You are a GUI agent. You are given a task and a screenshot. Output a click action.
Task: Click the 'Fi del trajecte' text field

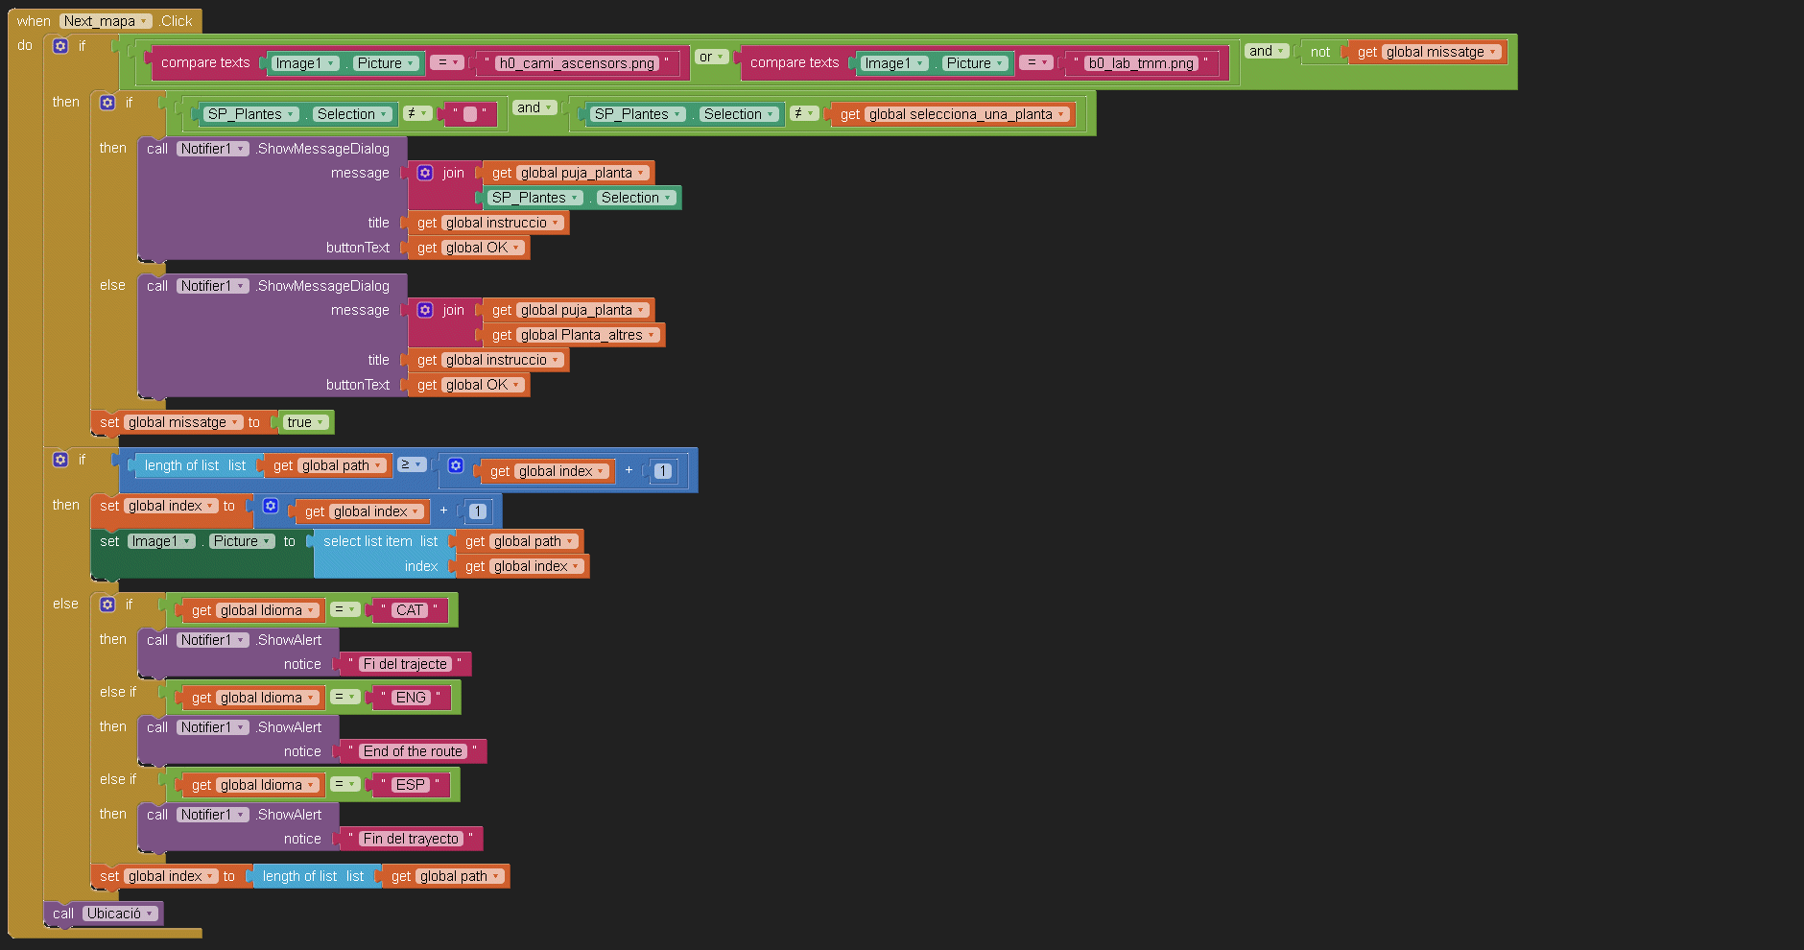coord(404,664)
